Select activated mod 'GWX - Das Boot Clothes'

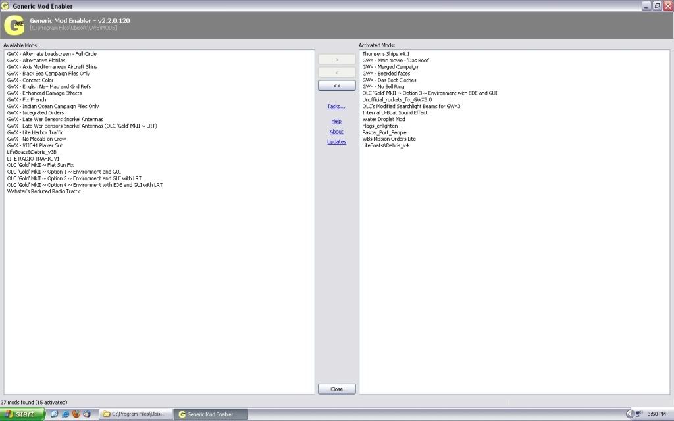[390, 80]
